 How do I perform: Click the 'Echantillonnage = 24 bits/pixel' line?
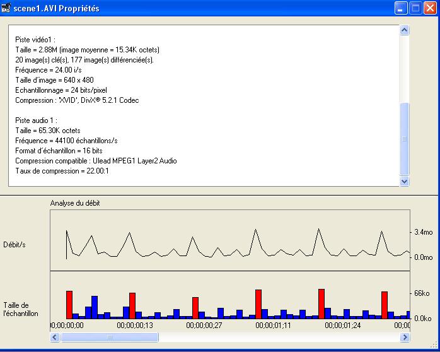[61, 90]
